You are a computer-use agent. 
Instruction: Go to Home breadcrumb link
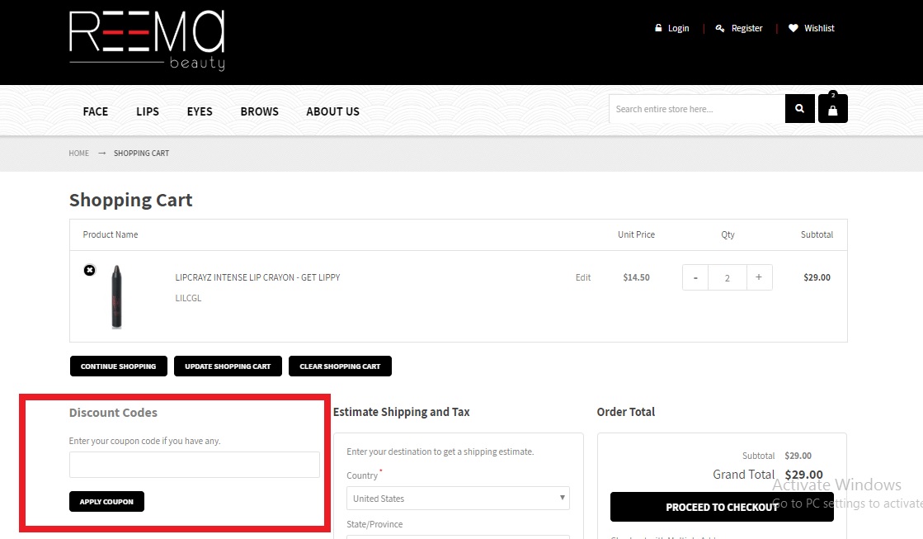[x=79, y=154]
